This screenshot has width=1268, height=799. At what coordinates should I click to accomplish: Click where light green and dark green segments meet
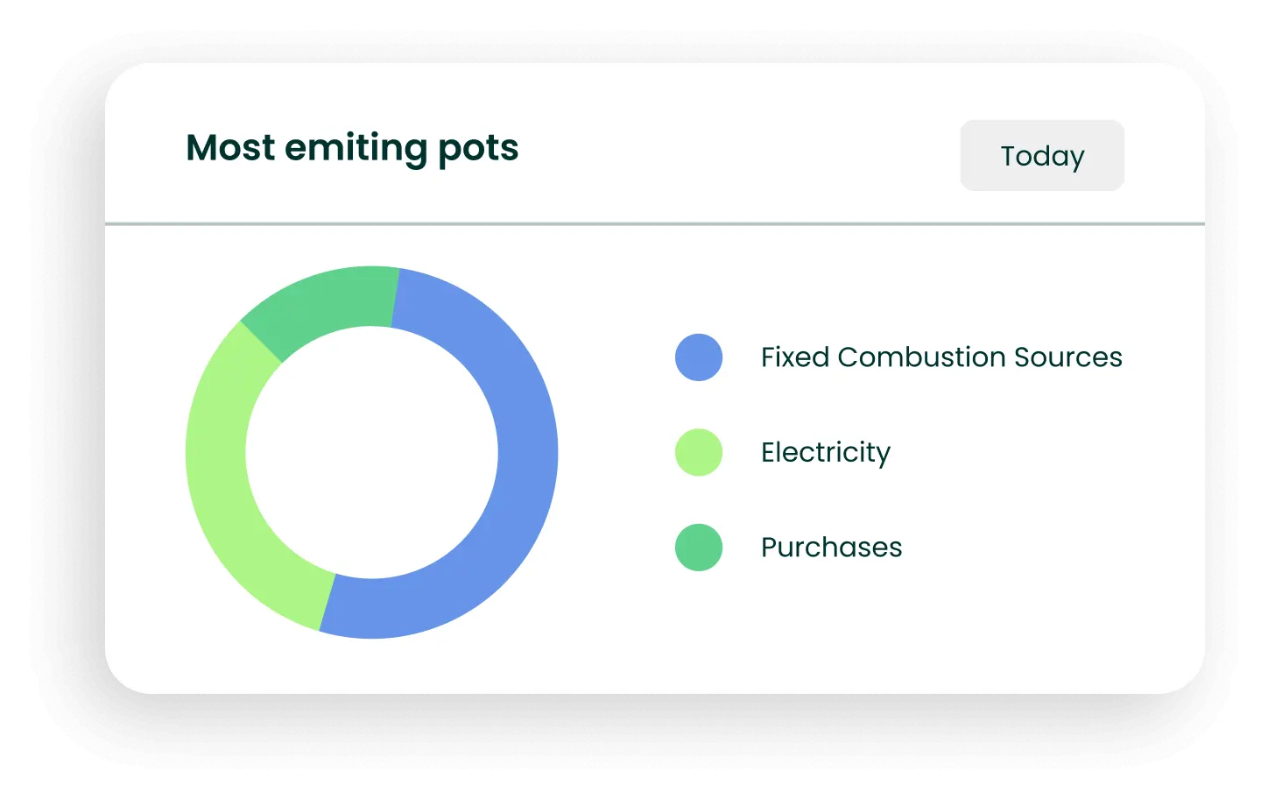point(261,342)
